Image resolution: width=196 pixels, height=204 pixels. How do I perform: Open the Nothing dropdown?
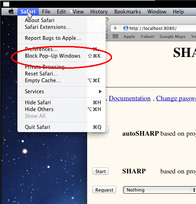tap(159, 190)
